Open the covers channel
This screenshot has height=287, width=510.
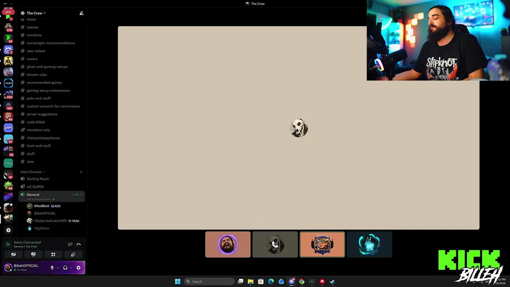(52, 59)
